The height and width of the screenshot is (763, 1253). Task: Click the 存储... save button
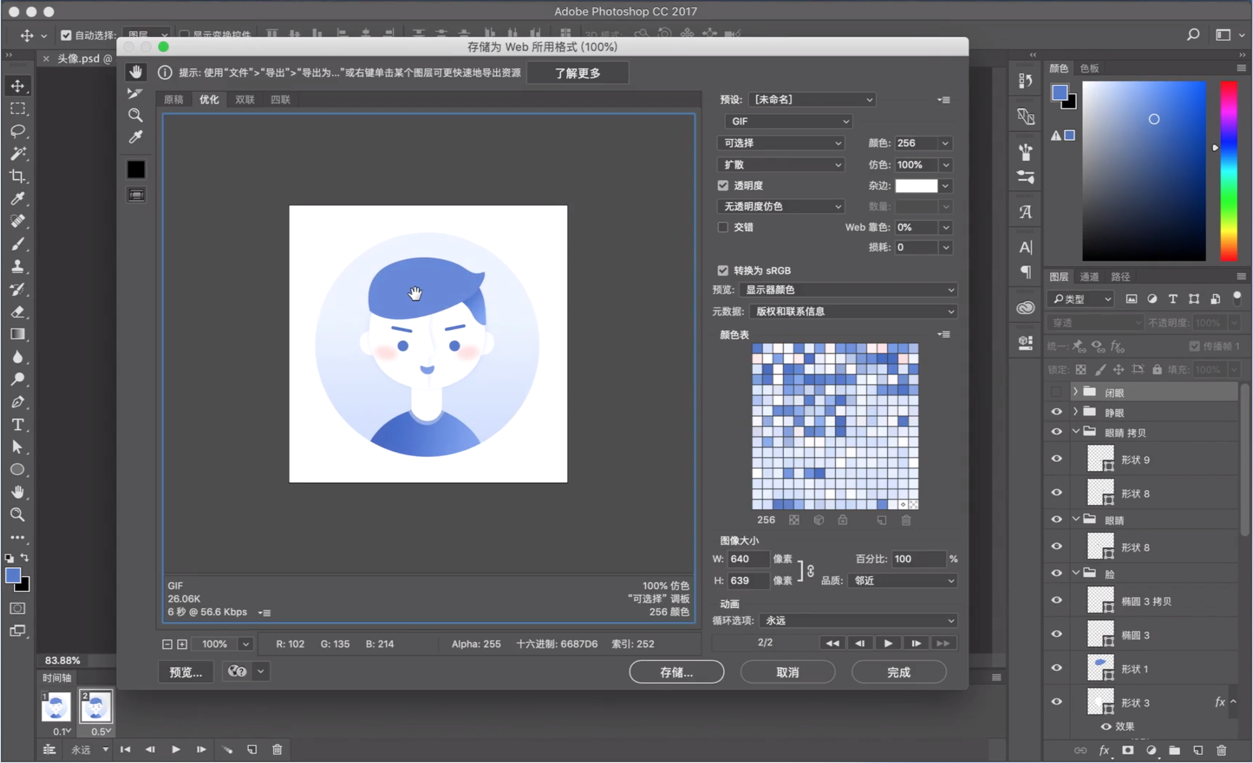point(676,672)
